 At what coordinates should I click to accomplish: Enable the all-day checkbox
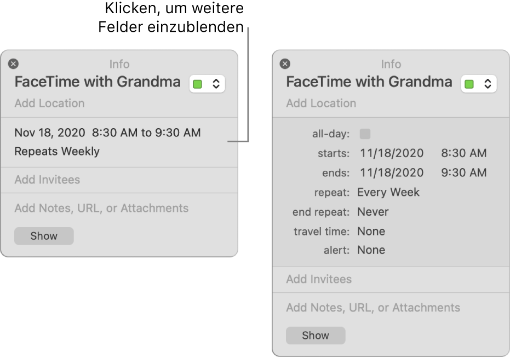365,134
